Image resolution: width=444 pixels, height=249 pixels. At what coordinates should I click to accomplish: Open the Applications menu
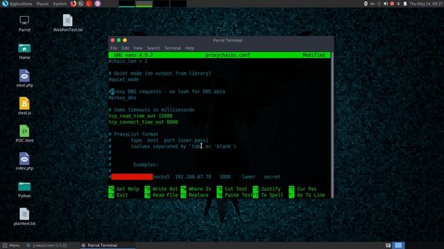pyautogui.click(x=21, y=4)
